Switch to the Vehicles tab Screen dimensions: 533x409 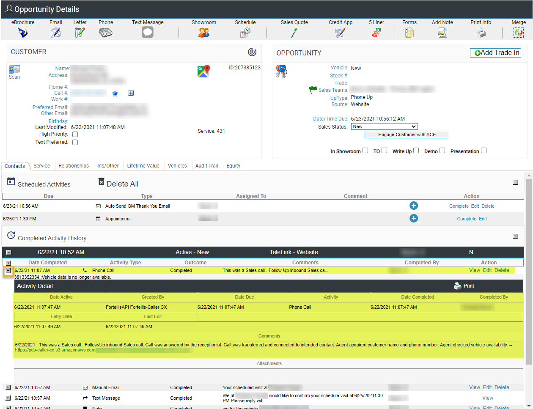pos(177,166)
